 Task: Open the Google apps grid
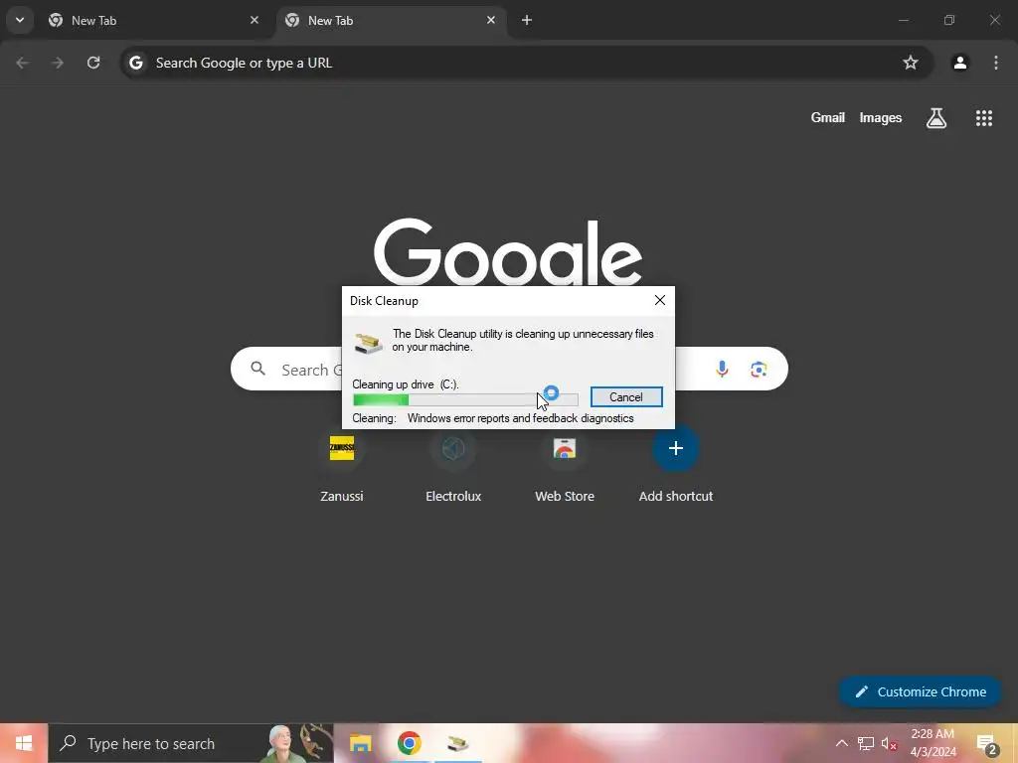click(983, 118)
